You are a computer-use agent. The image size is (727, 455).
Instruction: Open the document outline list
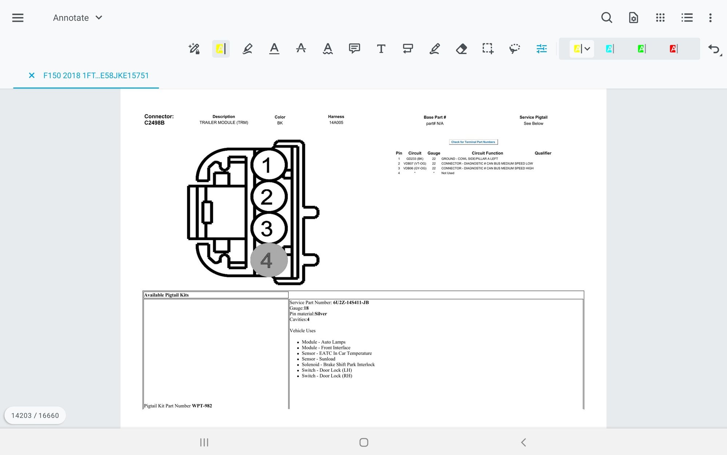click(x=687, y=17)
